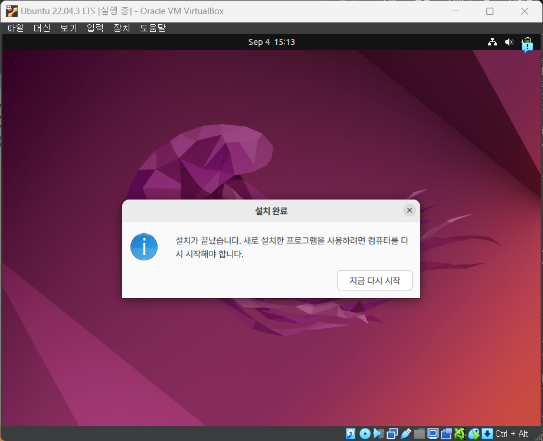The width and height of the screenshot is (543, 441).
Task: Click the keyboard capture down-arrow icon
Action: coord(488,433)
